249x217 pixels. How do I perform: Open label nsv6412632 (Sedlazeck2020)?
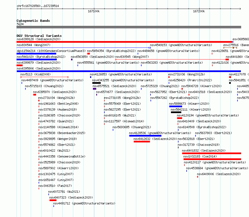(155, 139)
